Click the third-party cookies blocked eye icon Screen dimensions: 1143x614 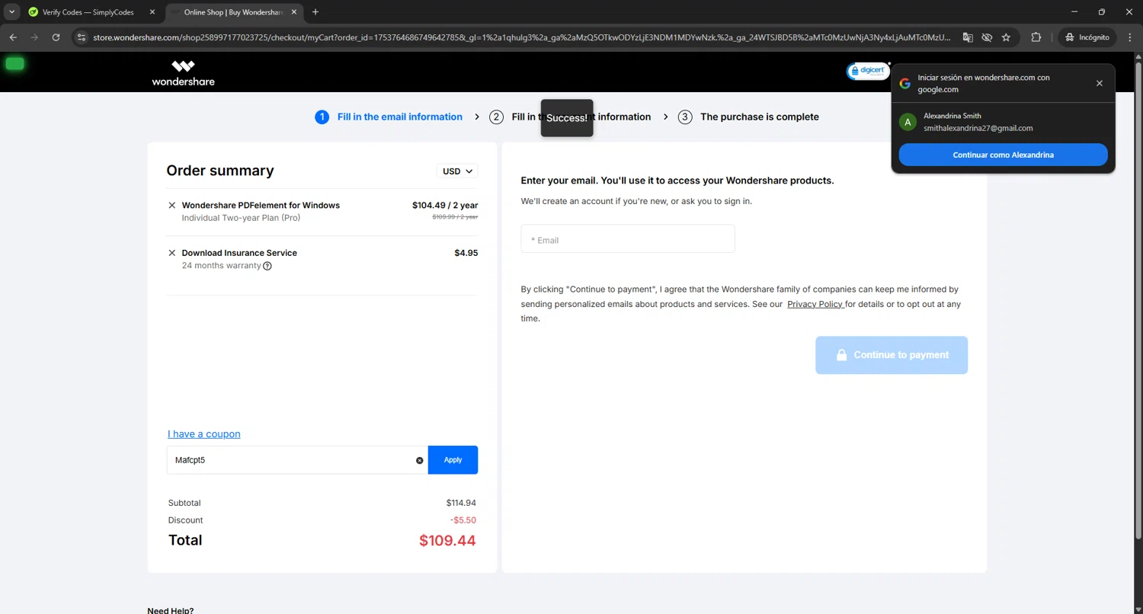[x=987, y=37]
